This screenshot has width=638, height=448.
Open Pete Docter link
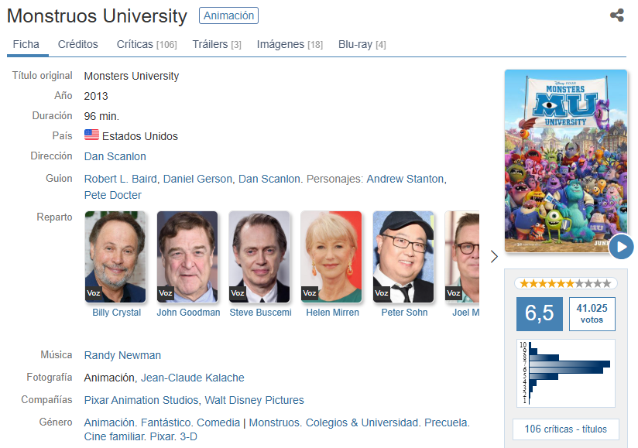tap(113, 195)
